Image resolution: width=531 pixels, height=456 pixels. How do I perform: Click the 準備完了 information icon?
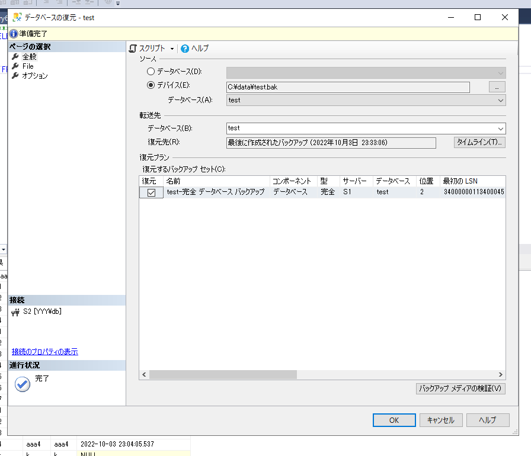(x=14, y=34)
